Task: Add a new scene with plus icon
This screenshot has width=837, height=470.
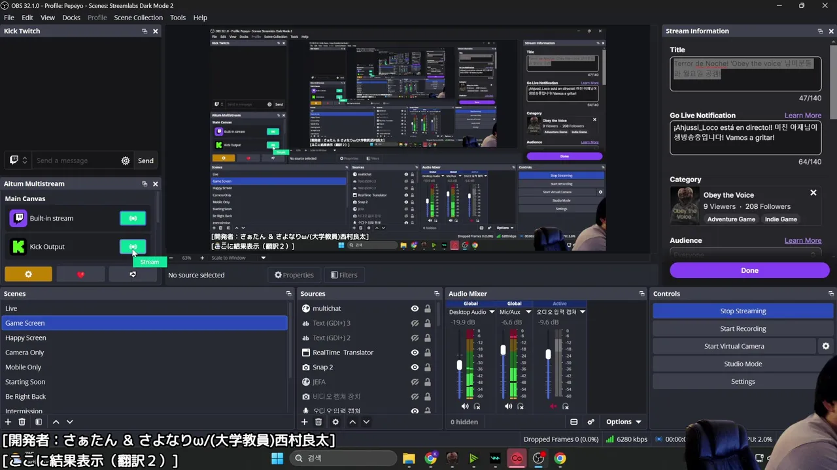Action: [x=8, y=422]
